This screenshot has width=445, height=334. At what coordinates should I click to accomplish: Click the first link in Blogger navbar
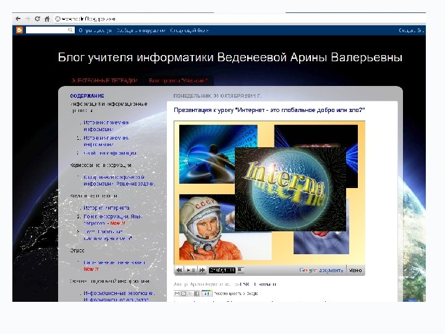[x=95, y=30]
